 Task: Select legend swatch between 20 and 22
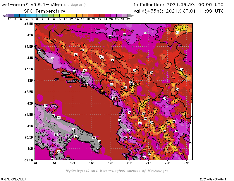click(x=97, y=16)
